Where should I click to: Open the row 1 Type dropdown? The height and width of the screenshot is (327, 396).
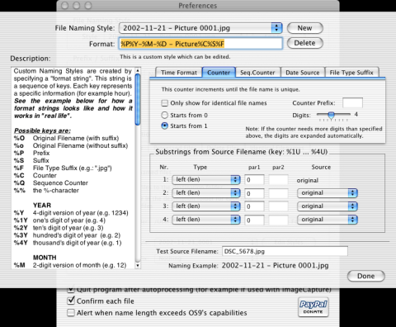(206, 180)
